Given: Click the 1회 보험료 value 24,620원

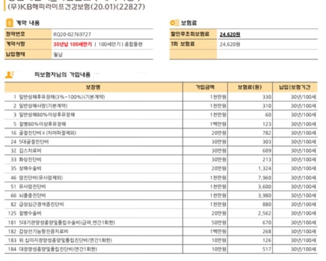Looking at the screenshot, I should pyautogui.click(x=230, y=44).
